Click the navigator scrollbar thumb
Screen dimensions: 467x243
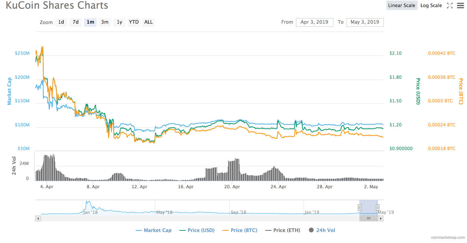tap(369, 218)
